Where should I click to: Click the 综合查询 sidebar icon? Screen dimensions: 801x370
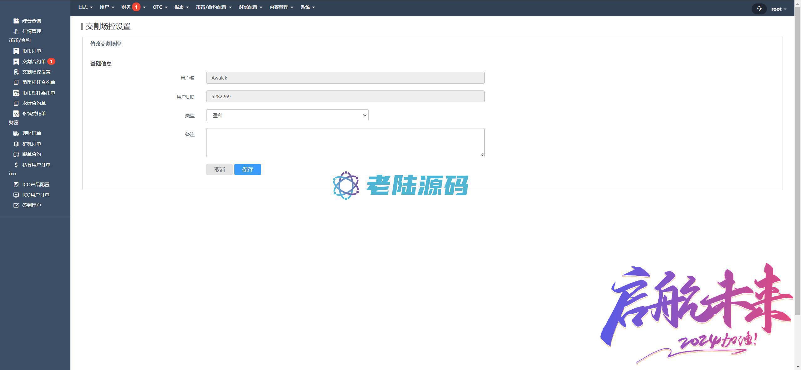[x=16, y=21]
